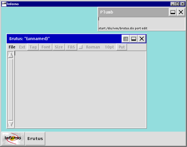The height and width of the screenshot is (147, 187).
Task: Close the Brutus window
Action: click(142, 39)
